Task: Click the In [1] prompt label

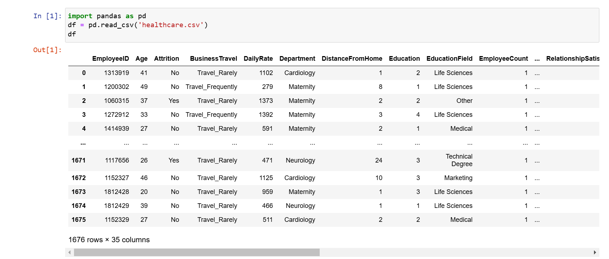Action: (47, 16)
